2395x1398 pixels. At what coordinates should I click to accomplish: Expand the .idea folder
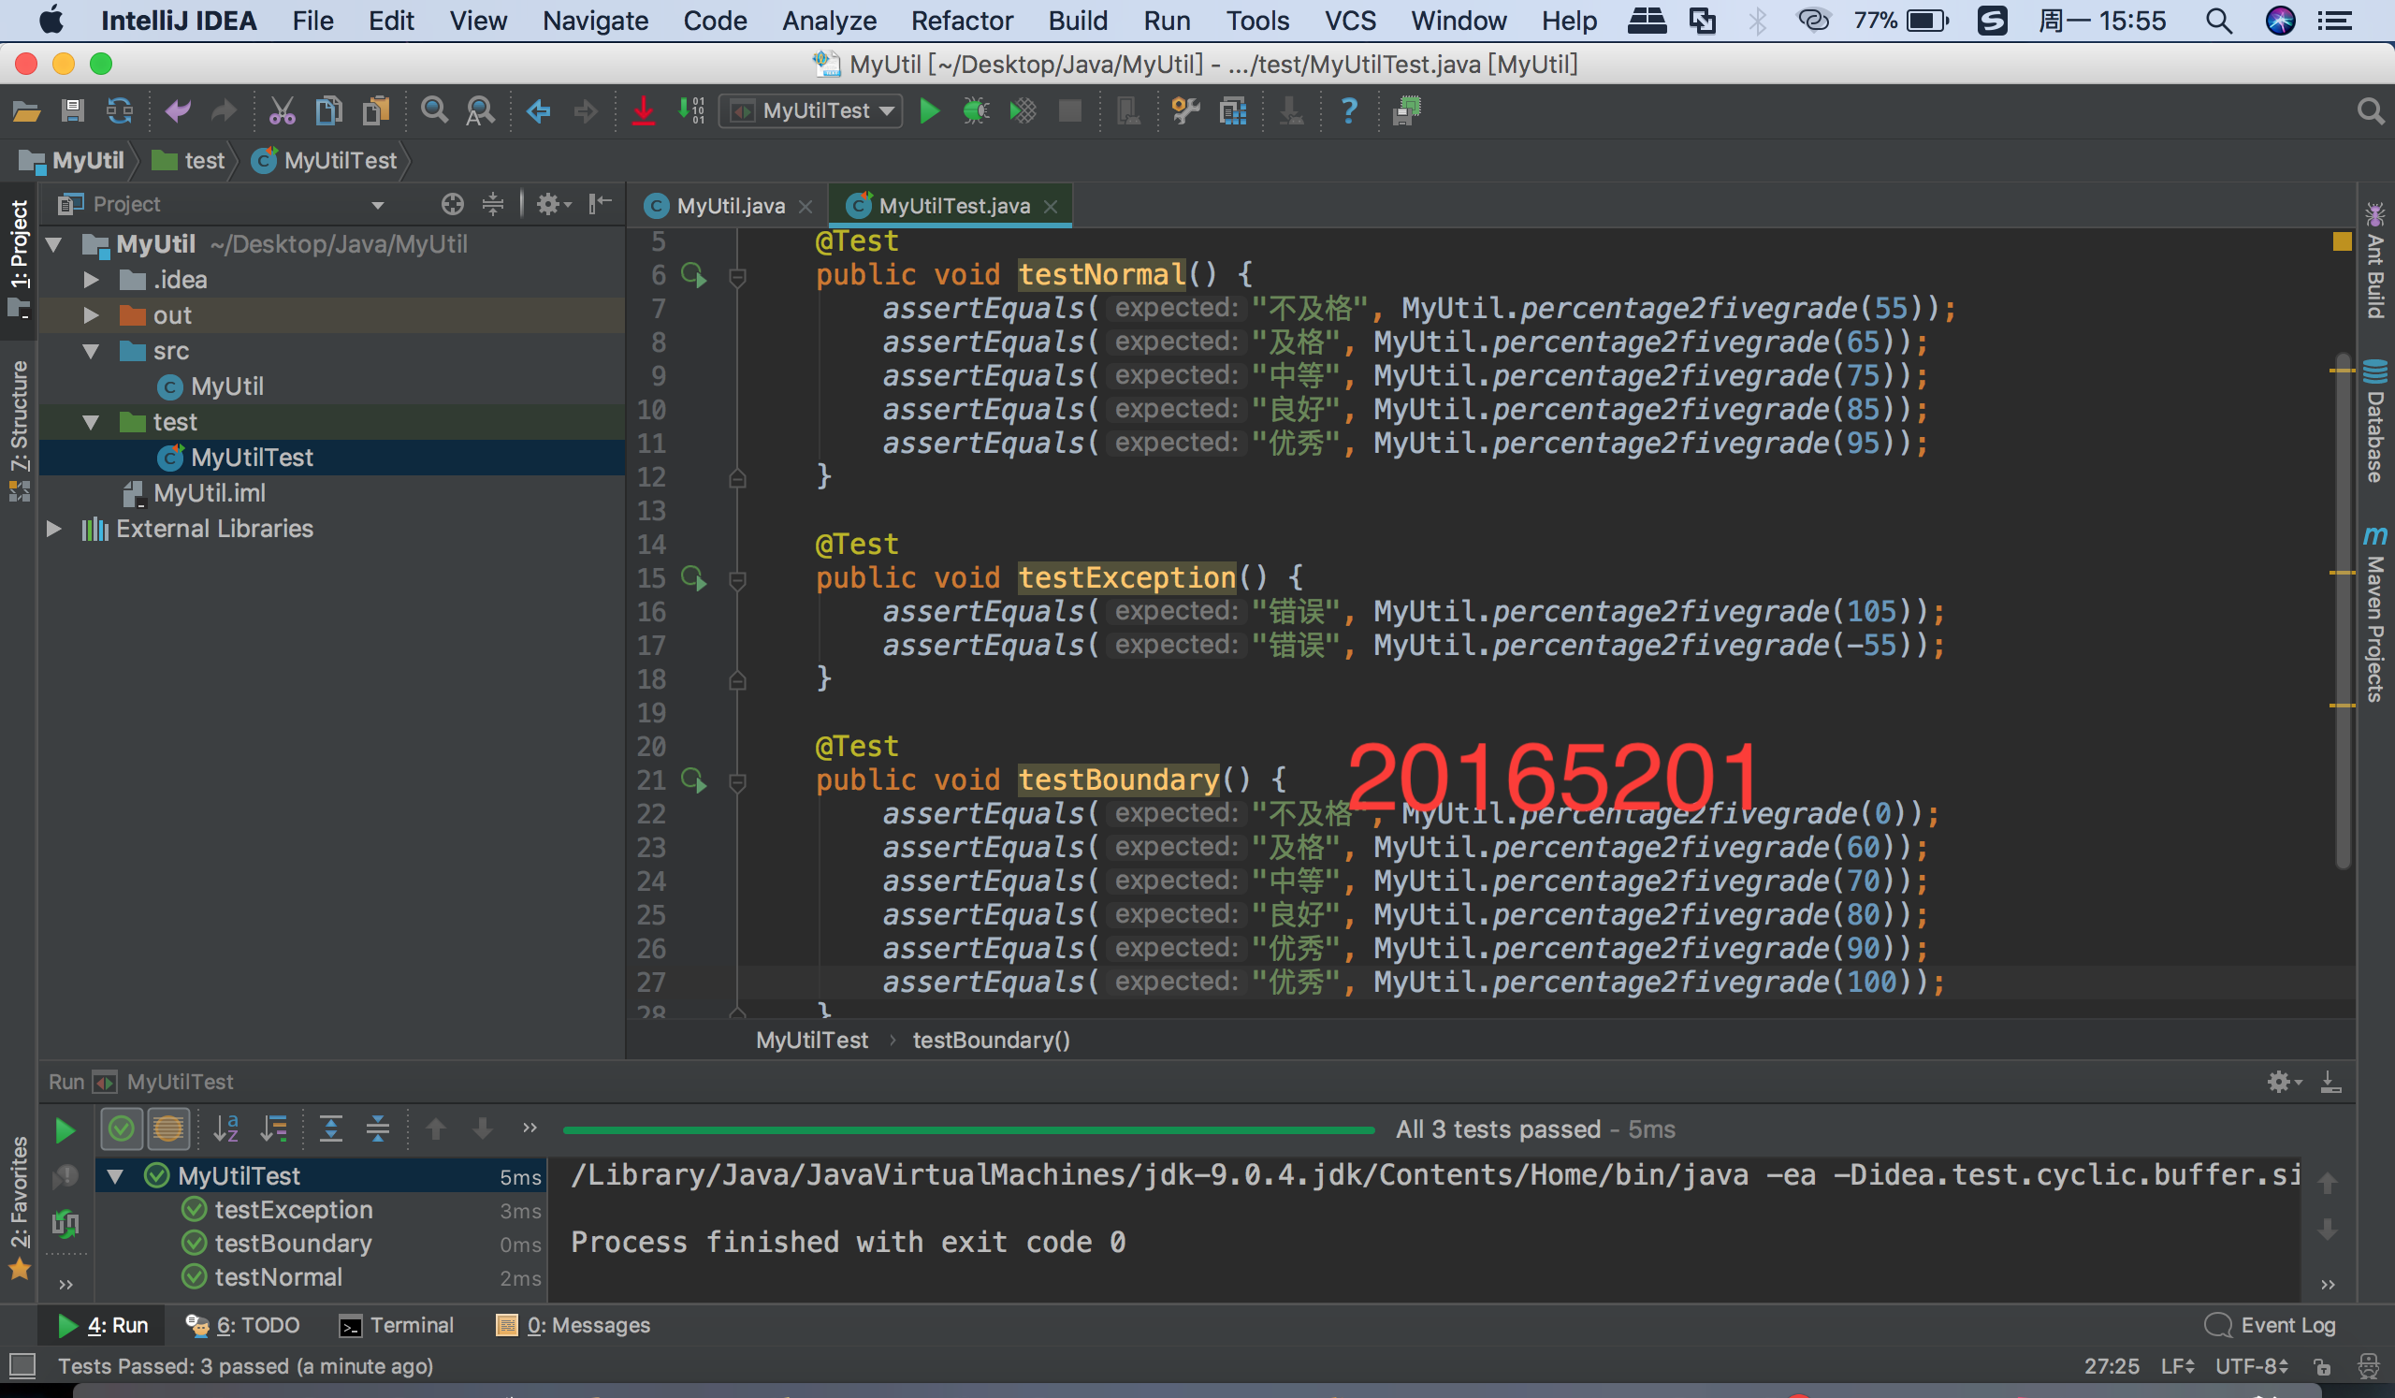coord(92,280)
